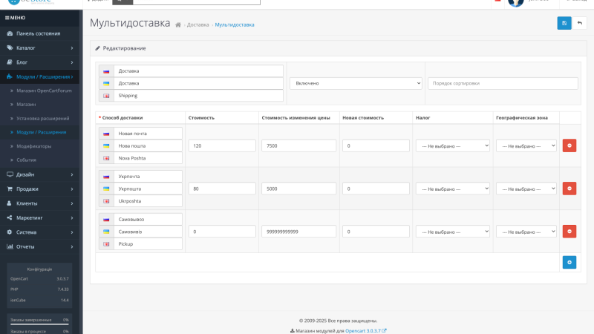Viewport: 594px width, 334px height.
Task: Open active Модули / Расширения submenu link
Action: pyautogui.click(x=42, y=132)
